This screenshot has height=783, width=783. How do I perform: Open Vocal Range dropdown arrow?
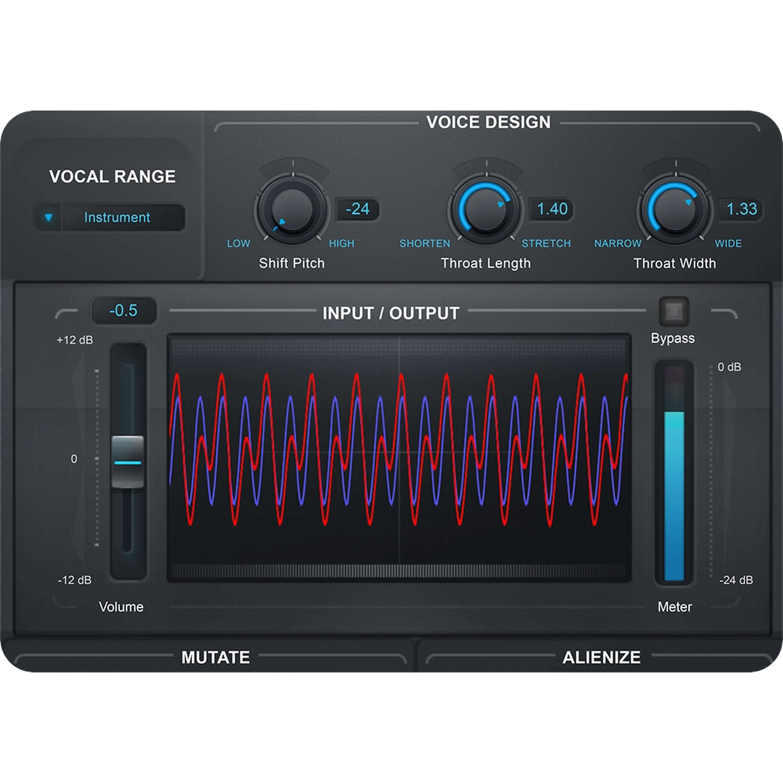tap(49, 218)
